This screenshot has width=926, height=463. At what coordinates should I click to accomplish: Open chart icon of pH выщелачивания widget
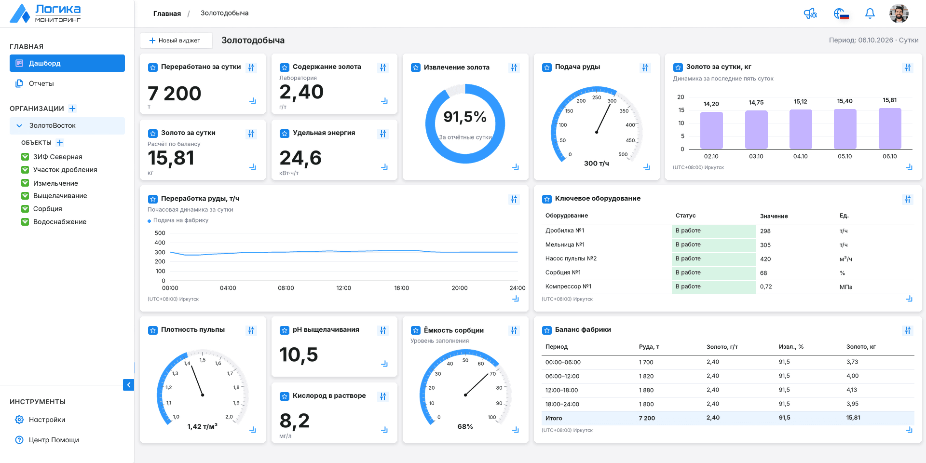tap(384, 364)
